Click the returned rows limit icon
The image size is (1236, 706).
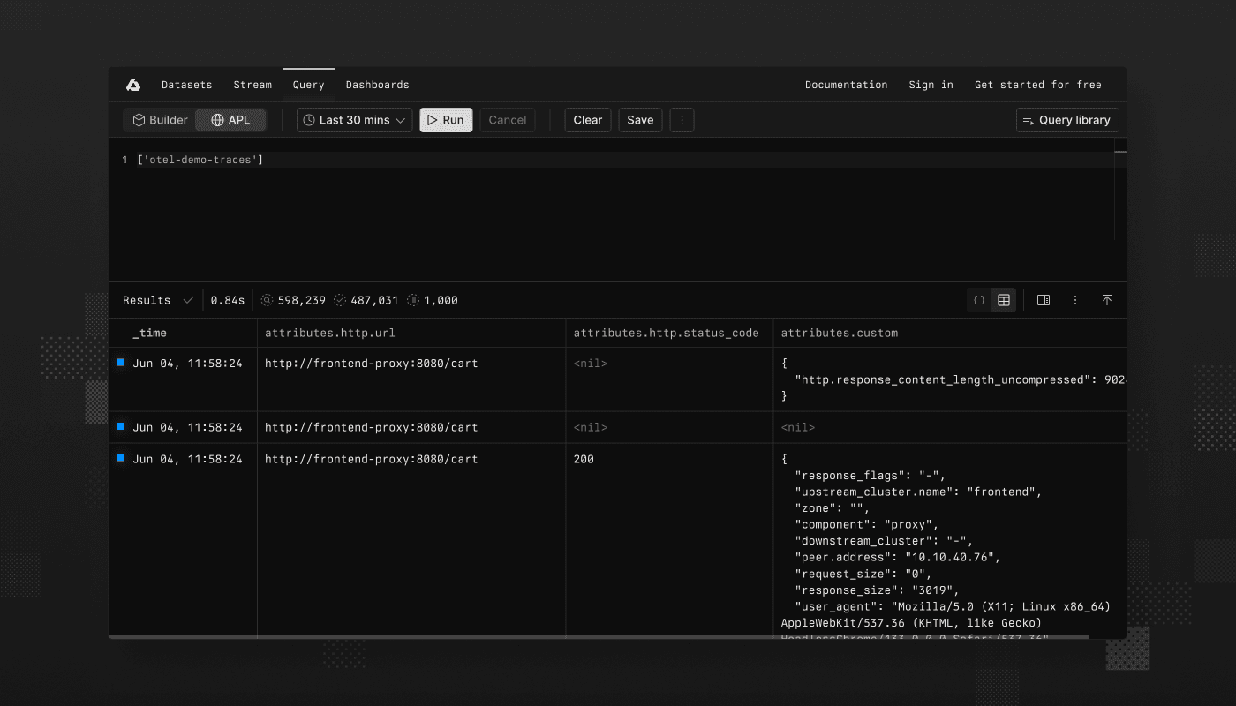[411, 300]
